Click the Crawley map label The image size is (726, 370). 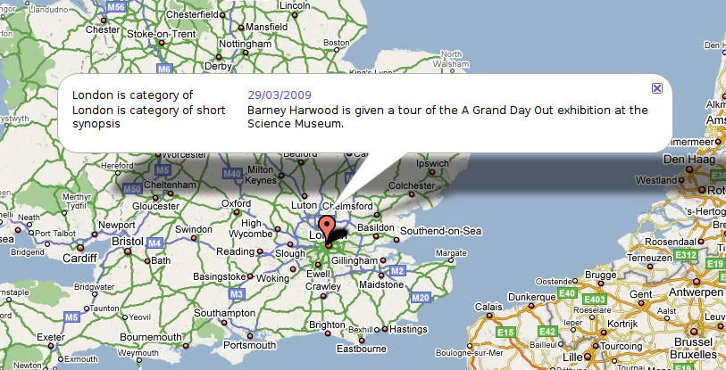(323, 286)
